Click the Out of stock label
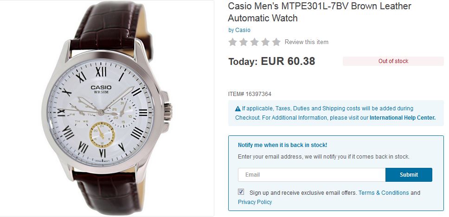Screen dimensions: 449x217 [x=393, y=61]
